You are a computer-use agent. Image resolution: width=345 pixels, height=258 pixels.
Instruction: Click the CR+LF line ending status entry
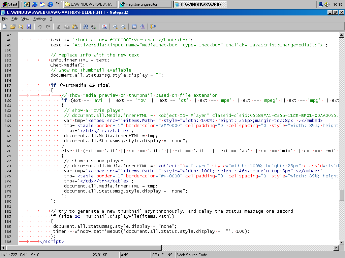click(158, 255)
